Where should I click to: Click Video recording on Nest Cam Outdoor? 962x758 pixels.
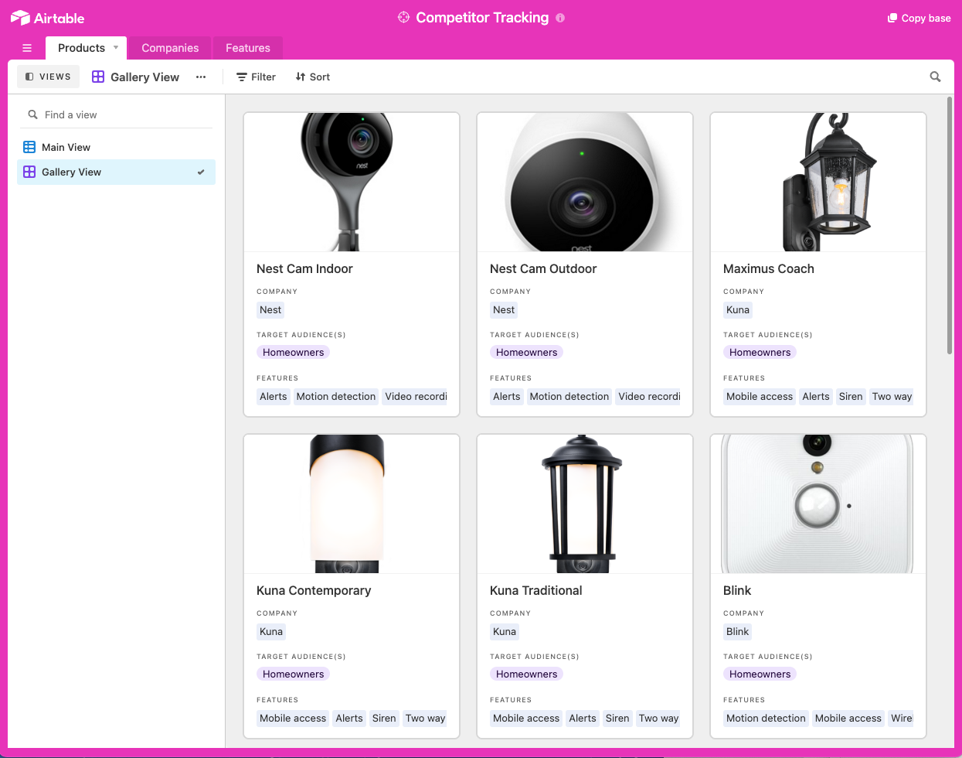click(648, 396)
